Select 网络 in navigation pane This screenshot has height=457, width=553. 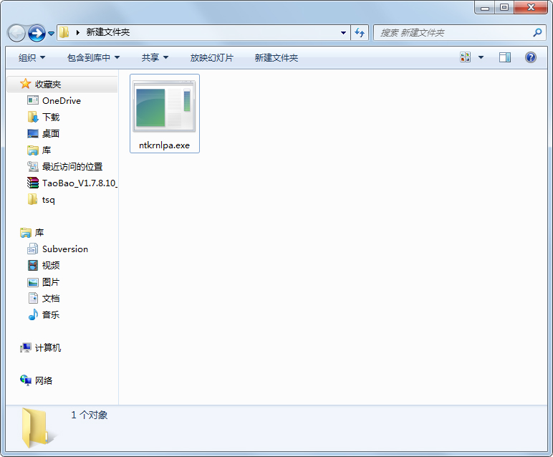coord(44,381)
